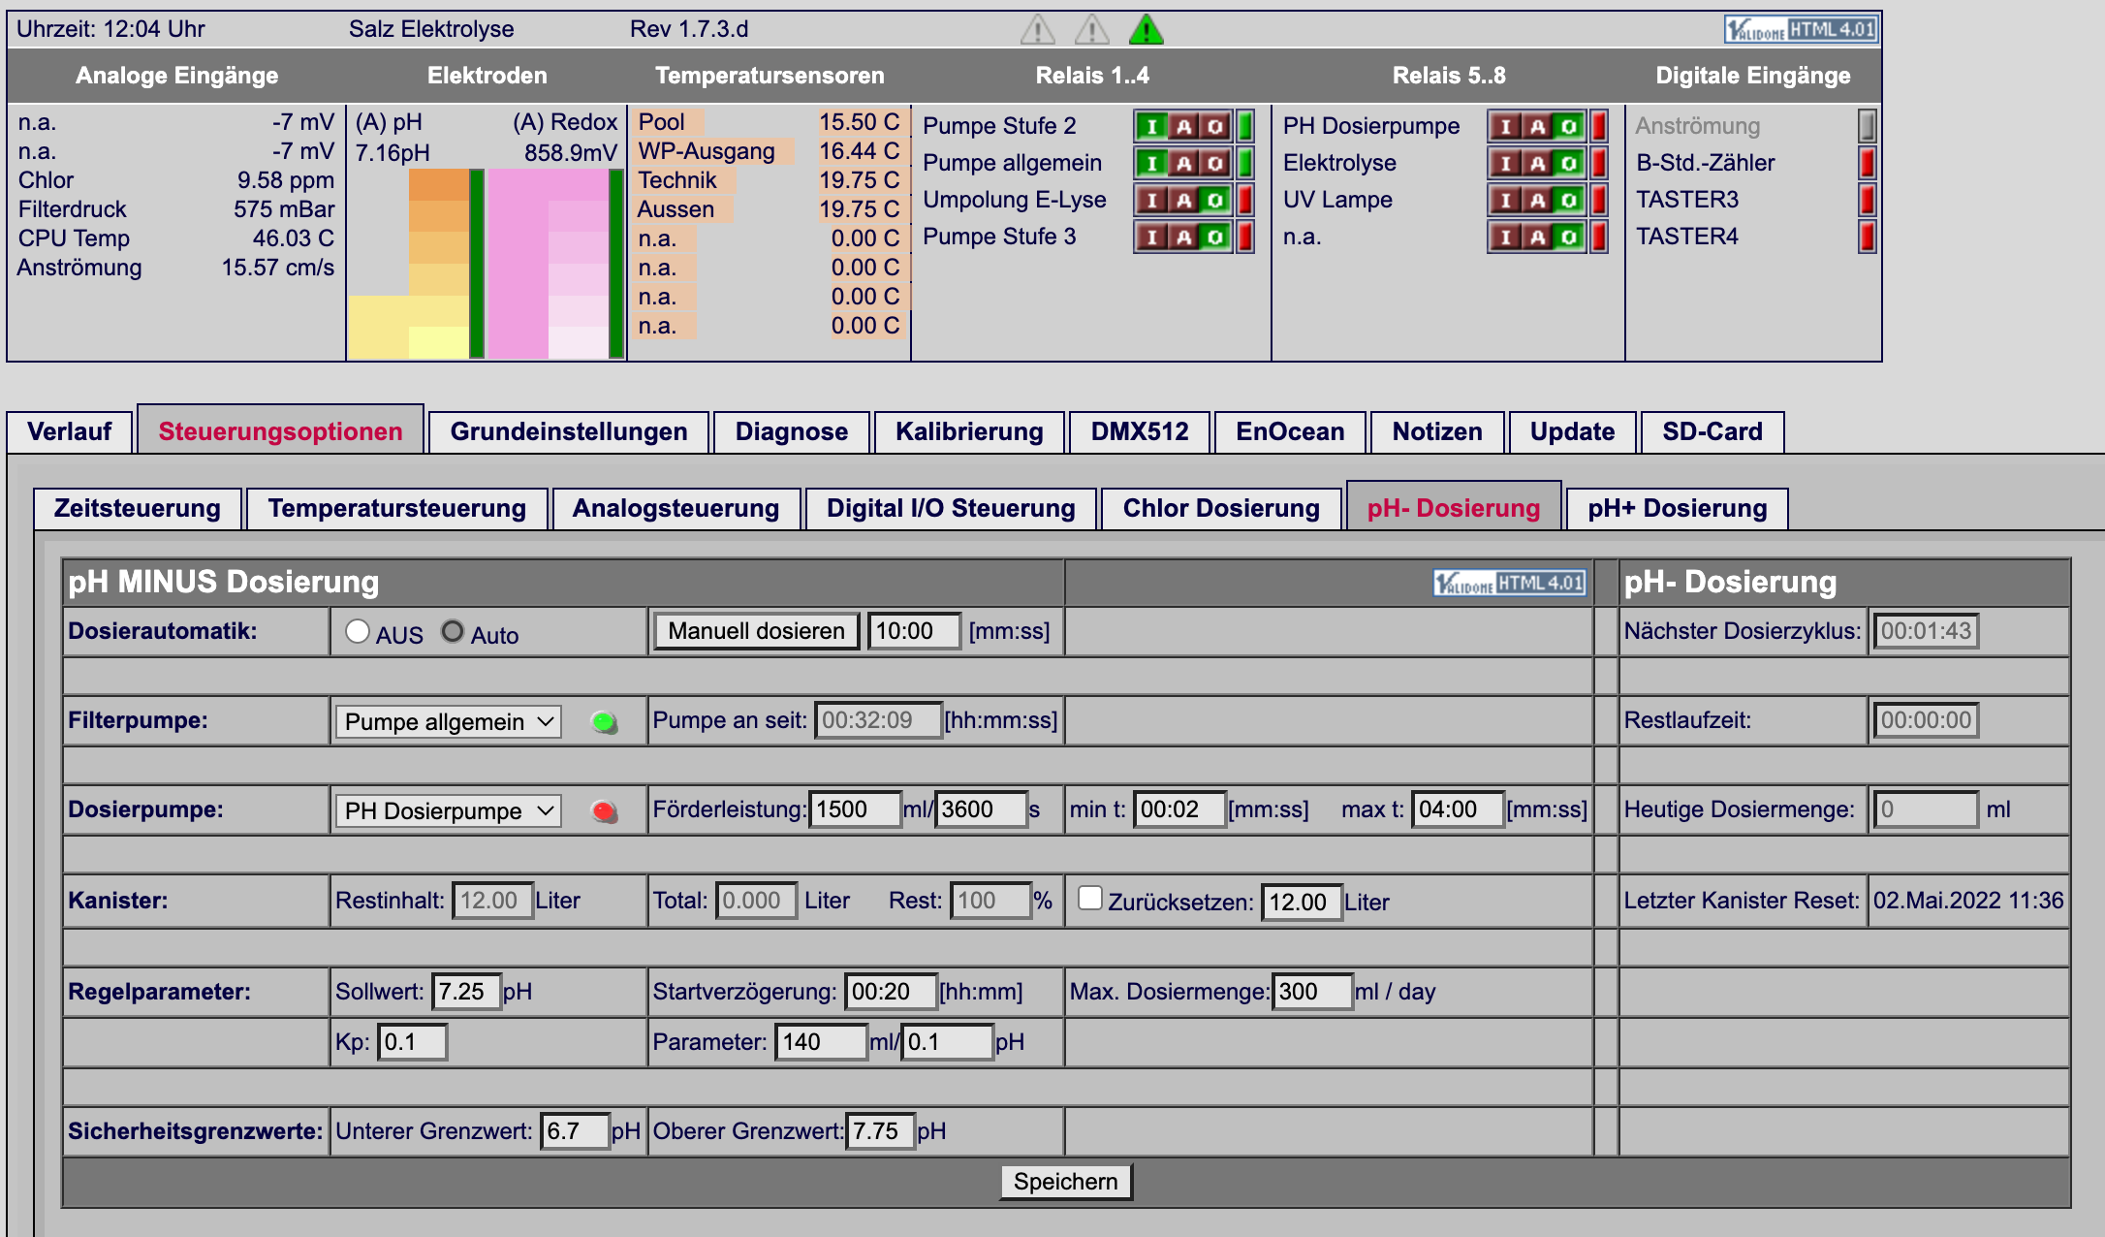
Task: Click the A button for UV Lampe
Action: 1537,200
